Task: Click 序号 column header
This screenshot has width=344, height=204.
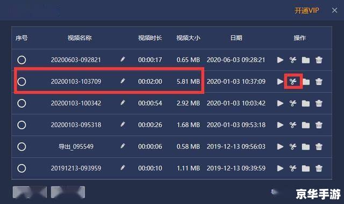Action: point(21,38)
